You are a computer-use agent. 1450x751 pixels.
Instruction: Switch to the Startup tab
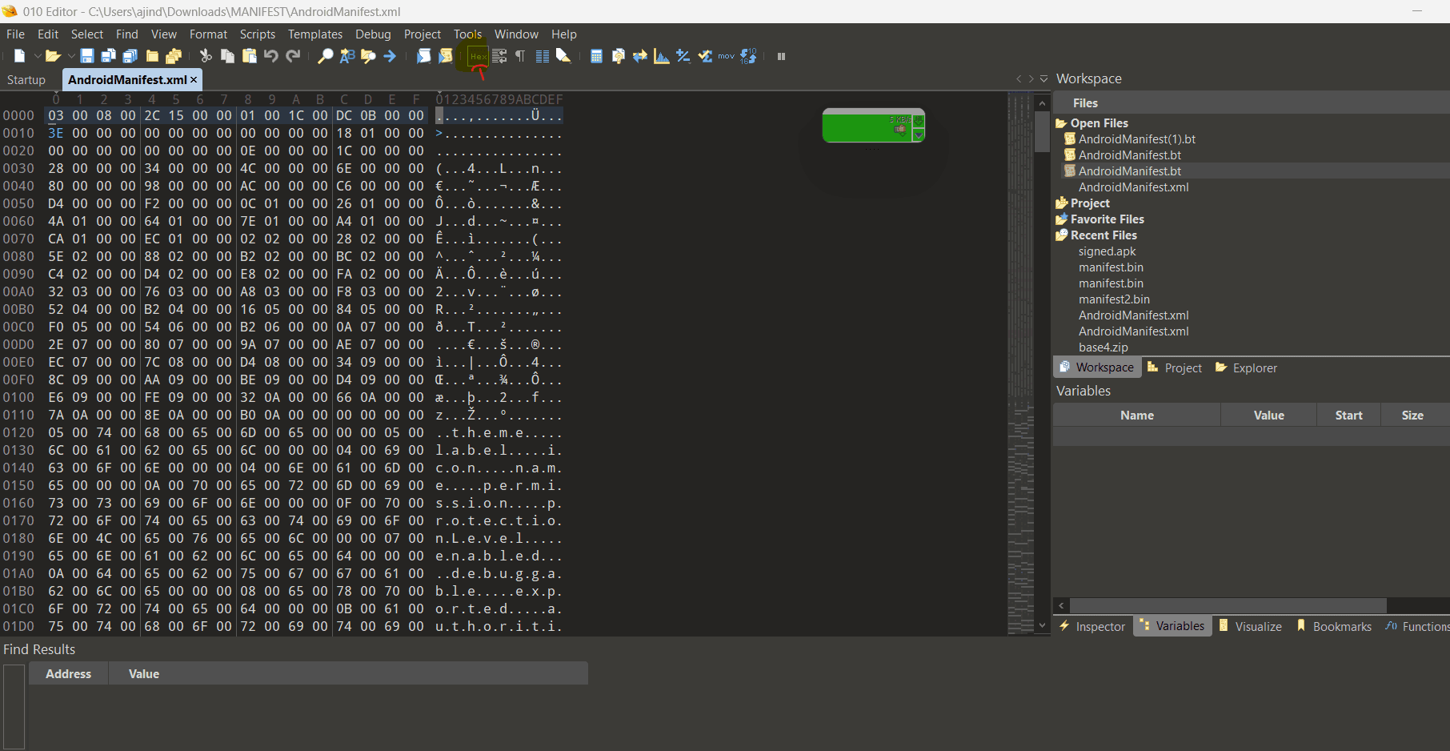[26, 80]
